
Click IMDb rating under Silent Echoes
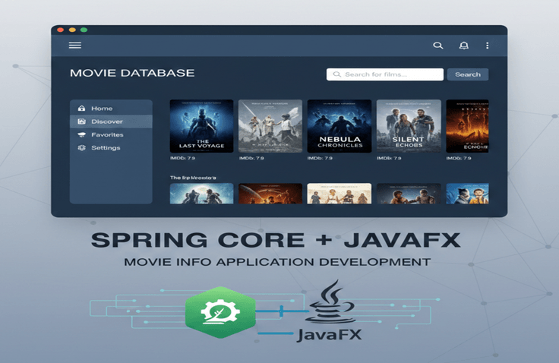[x=390, y=158]
